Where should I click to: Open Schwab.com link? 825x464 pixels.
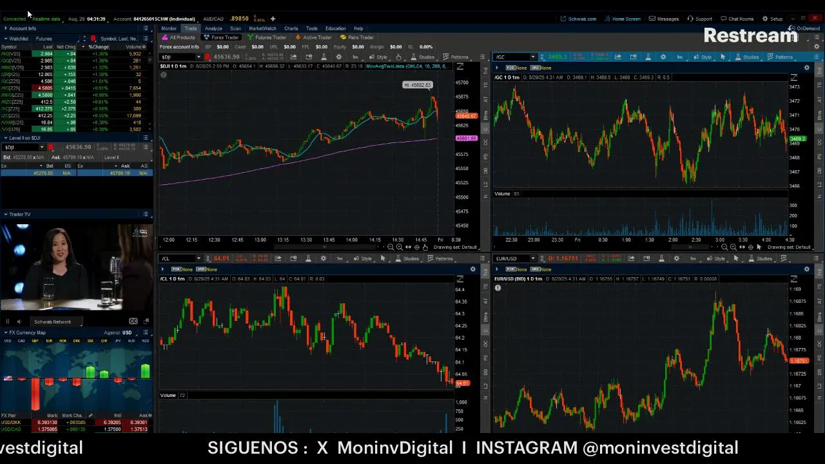click(578, 19)
